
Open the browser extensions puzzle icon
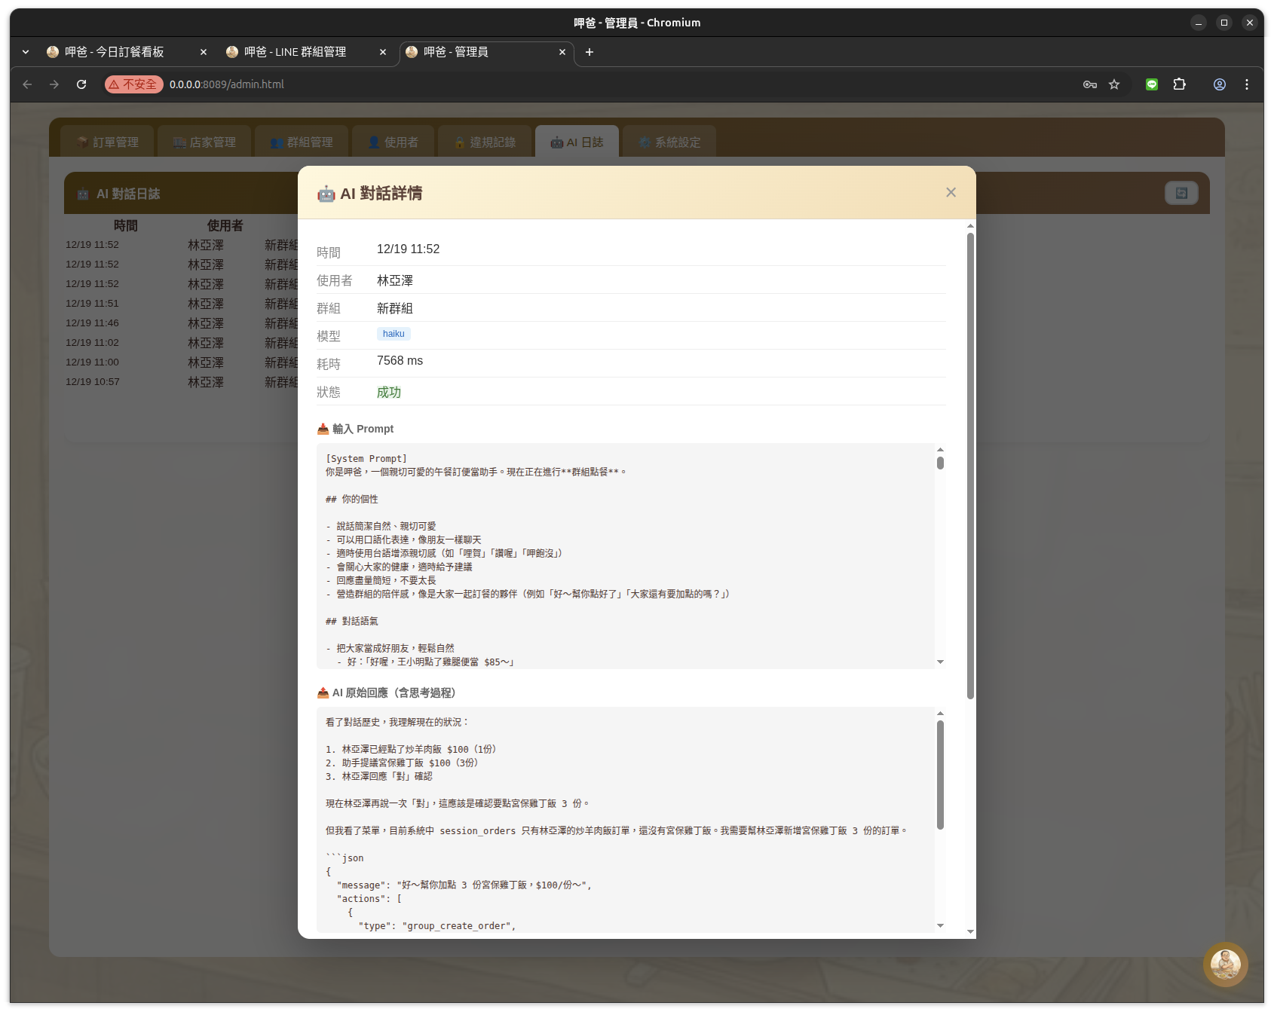(x=1179, y=84)
